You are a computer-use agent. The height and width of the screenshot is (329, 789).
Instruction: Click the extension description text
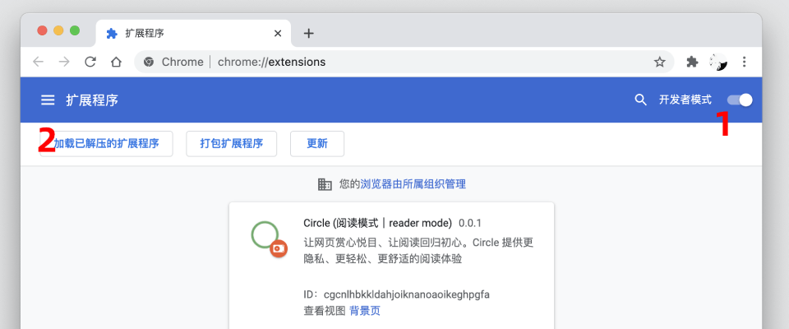click(418, 250)
